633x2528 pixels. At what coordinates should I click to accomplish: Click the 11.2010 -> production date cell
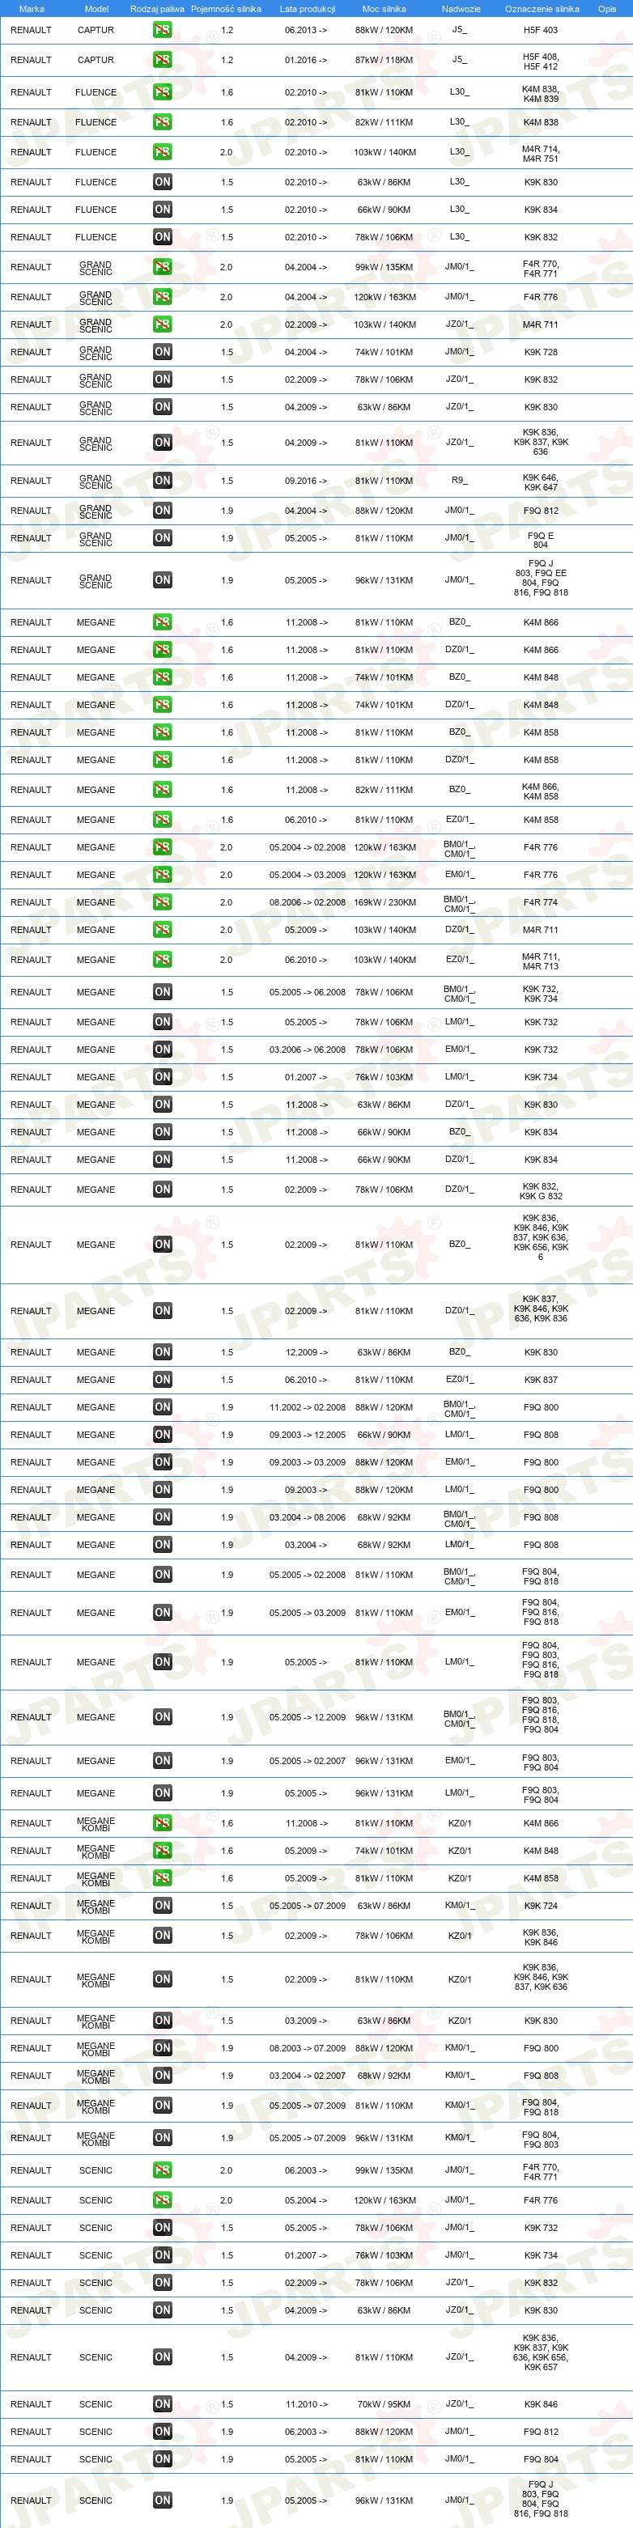pos(306,2404)
